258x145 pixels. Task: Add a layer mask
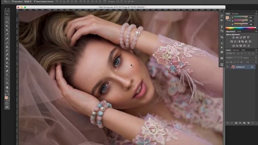236,123
